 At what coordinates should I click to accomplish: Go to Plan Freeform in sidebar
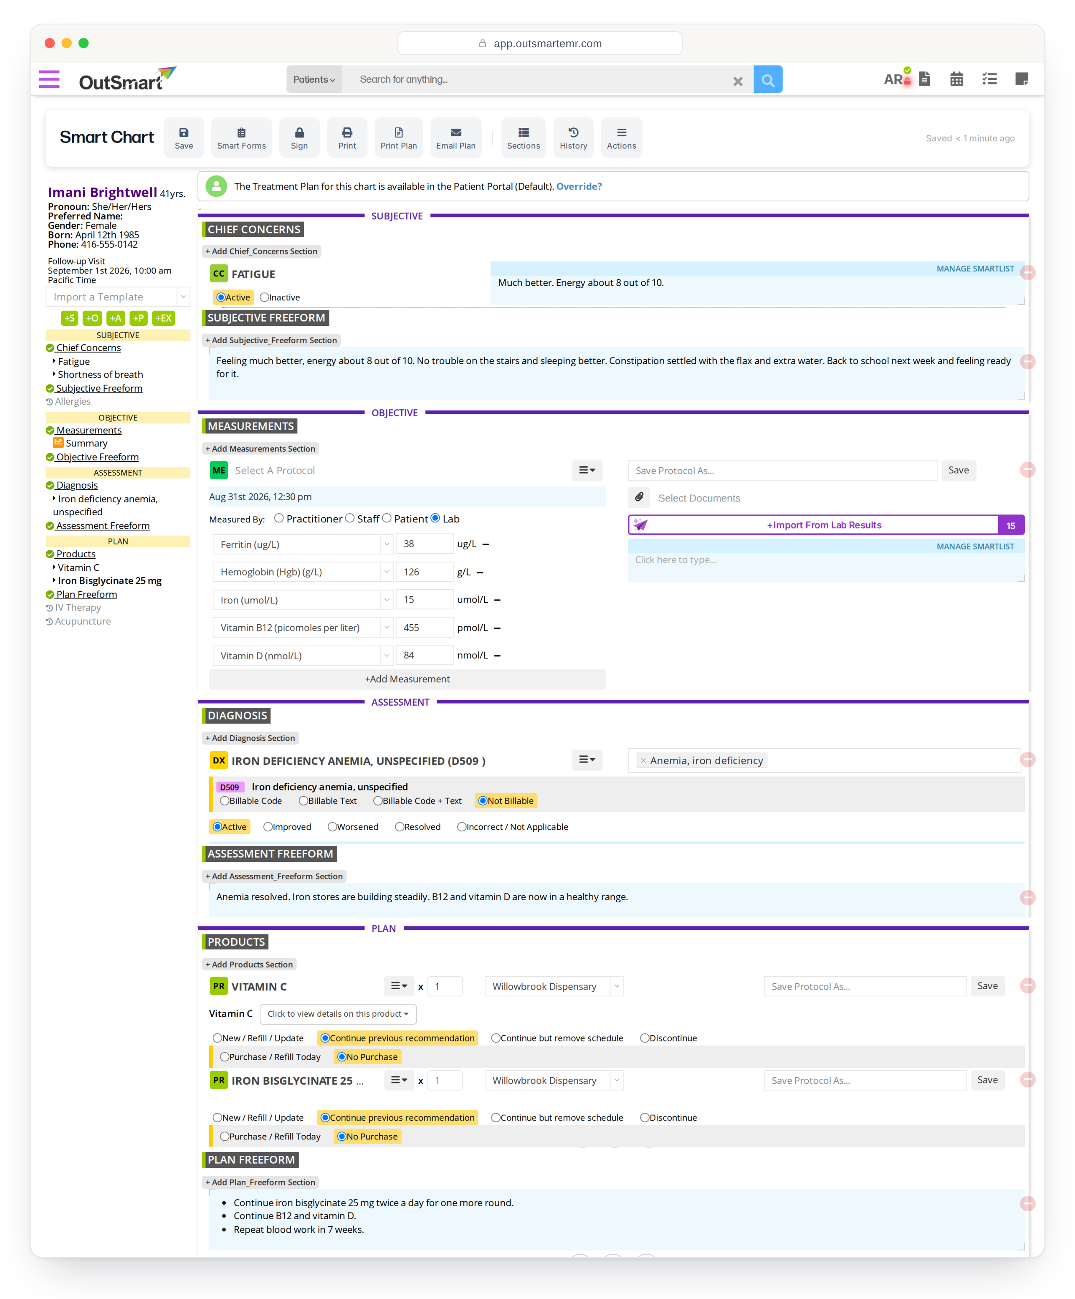click(x=86, y=594)
